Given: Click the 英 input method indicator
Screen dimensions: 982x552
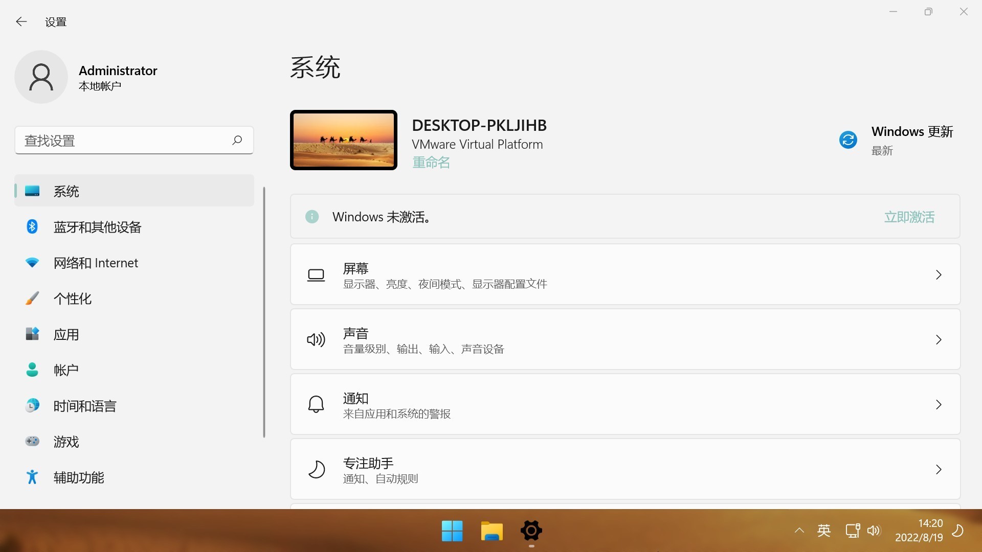Looking at the screenshot, I should pos(823,531).
